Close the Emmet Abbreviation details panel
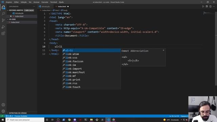The height and width of the screenshot is (122, 217). point(163,50)
